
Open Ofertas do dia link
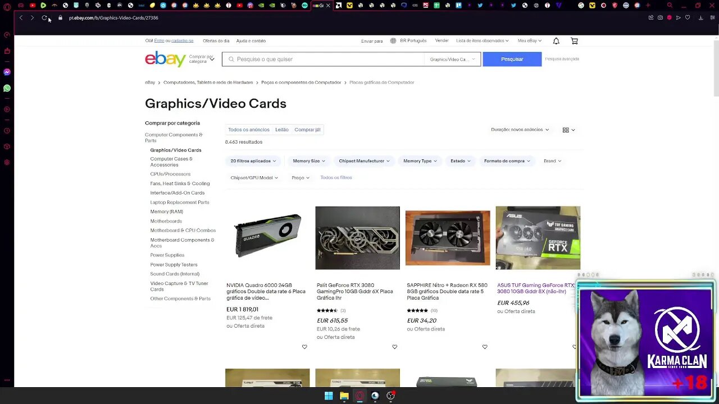[x=216, y=41]
